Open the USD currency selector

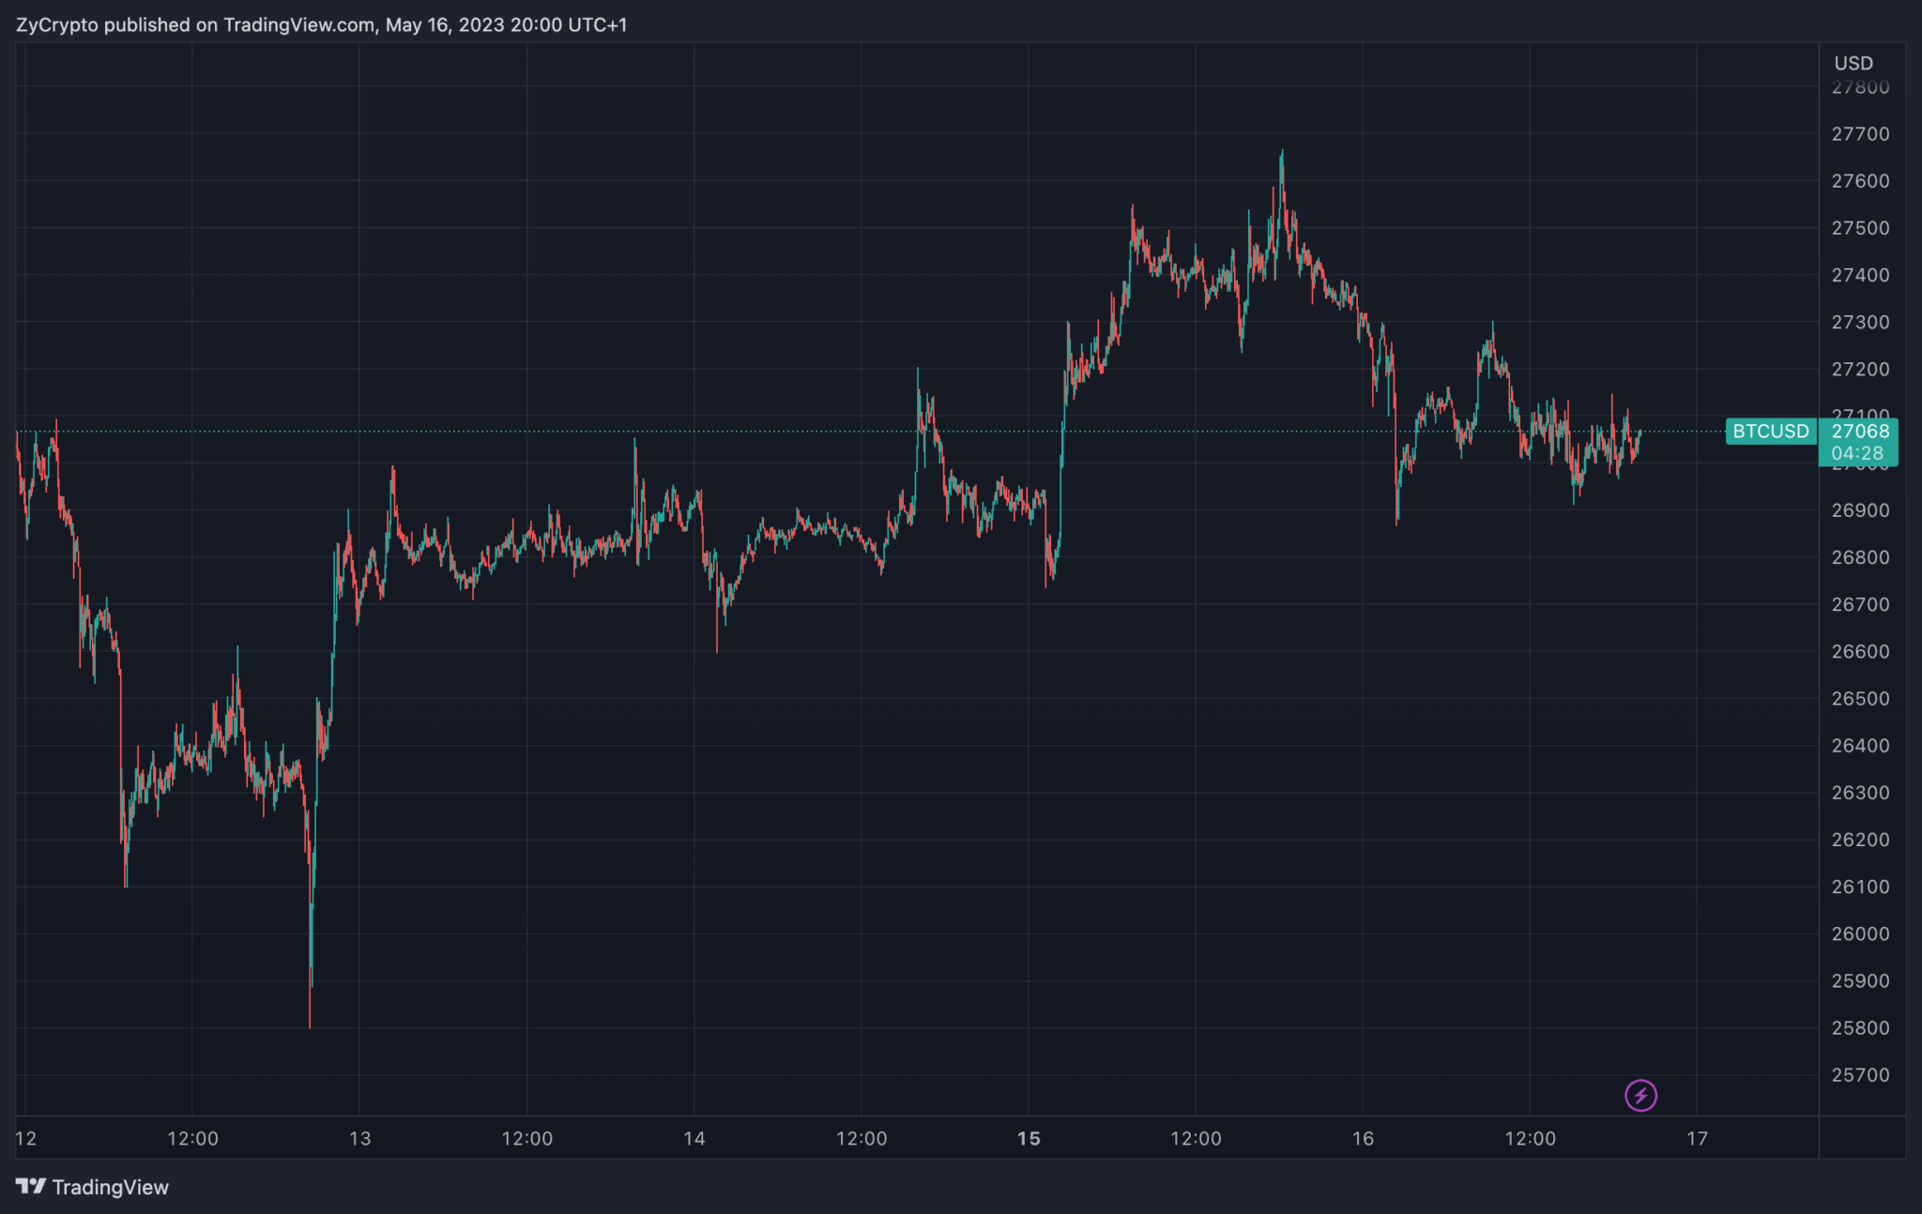(1853, 63)
